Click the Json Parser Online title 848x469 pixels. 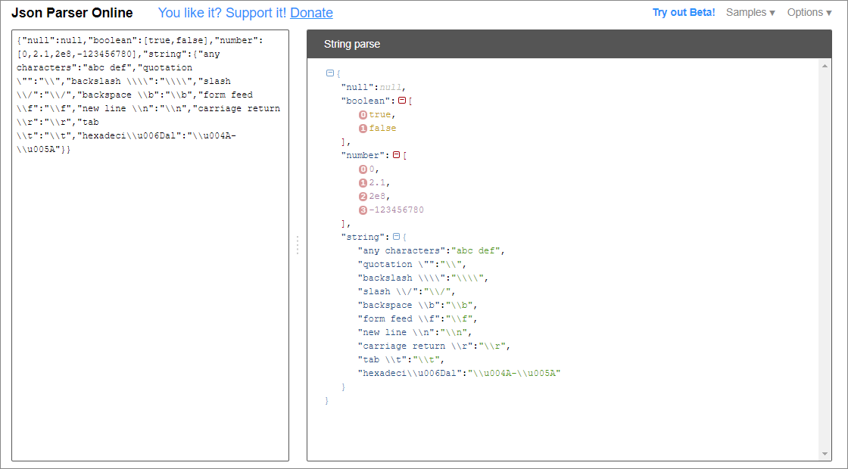pos(72,13)
